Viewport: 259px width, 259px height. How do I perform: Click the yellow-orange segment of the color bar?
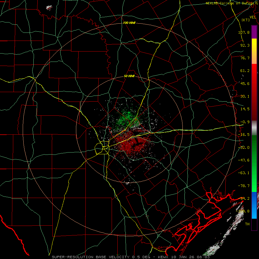pos(254,51)
